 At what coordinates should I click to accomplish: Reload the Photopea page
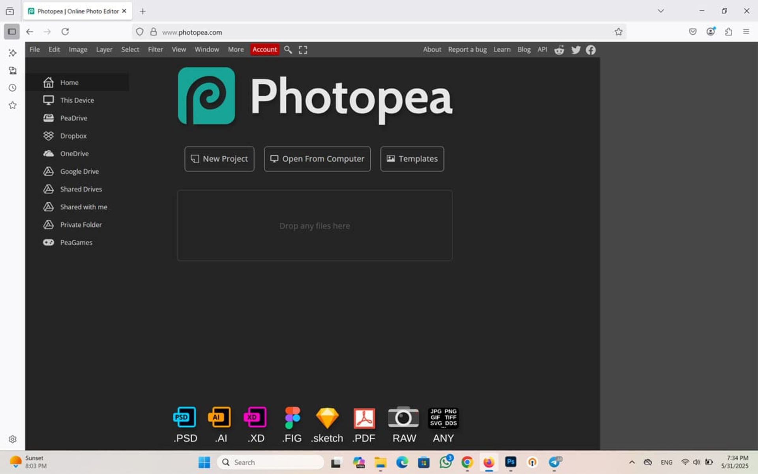(65, 32)
